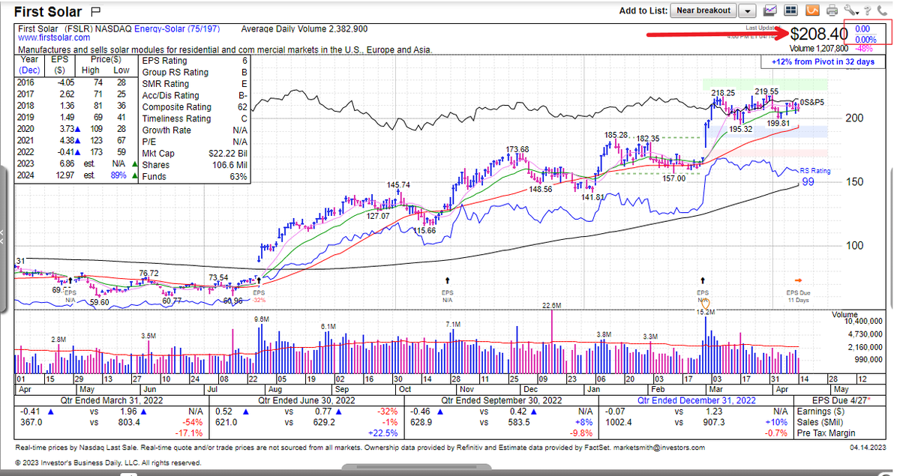Open the www.firstsolar.com link
The width and height of the screenshot is (900, 476).
tap(54, 37)
